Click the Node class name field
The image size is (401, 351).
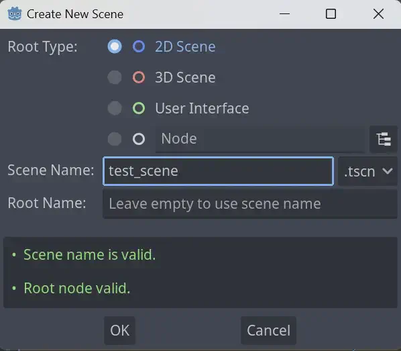260,140
